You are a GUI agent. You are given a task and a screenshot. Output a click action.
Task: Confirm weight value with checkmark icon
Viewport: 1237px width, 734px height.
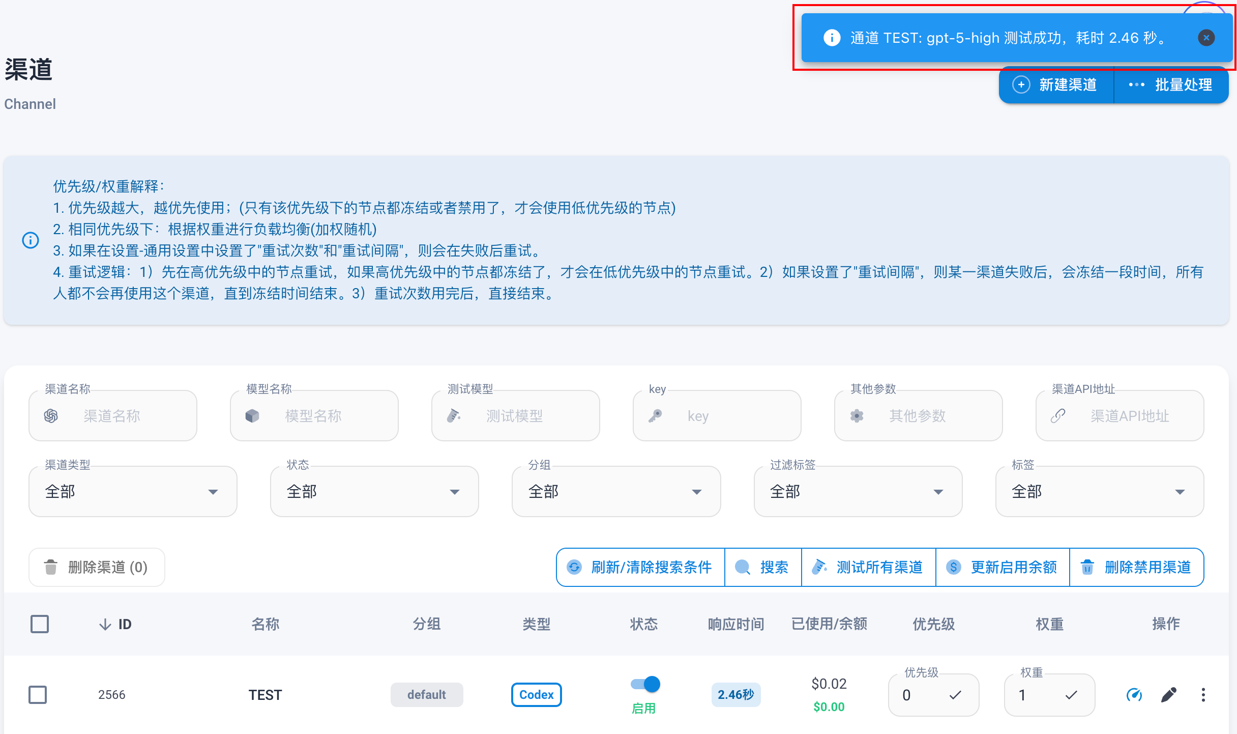(1071, 695)
